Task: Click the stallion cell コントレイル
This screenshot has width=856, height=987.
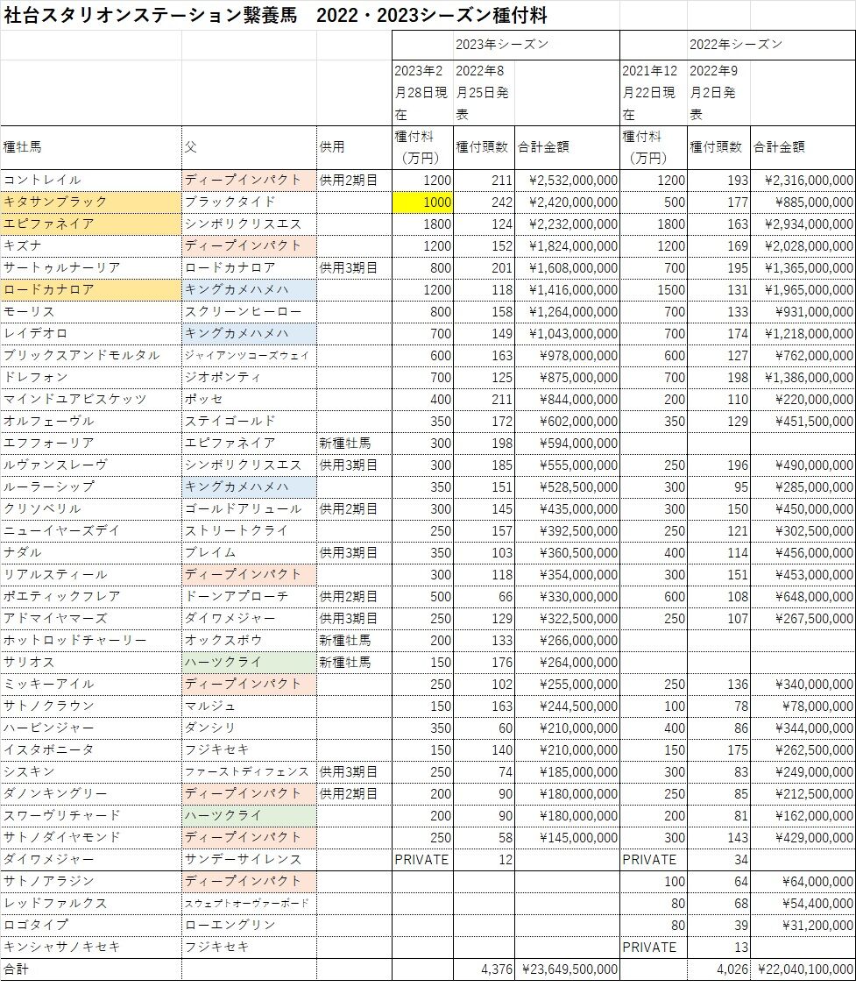Action: tap(91, 180)
